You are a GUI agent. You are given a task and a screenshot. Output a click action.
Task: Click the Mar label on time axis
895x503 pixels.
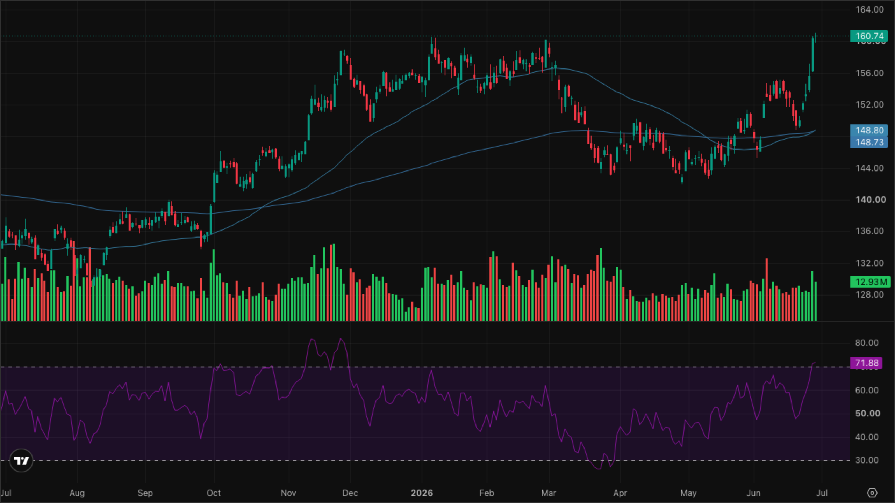point(549,493)
